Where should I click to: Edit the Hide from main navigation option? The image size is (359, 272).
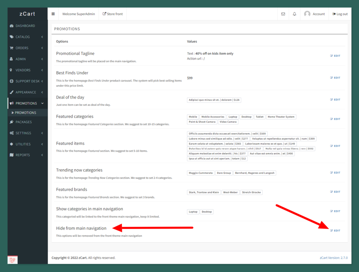335,230
